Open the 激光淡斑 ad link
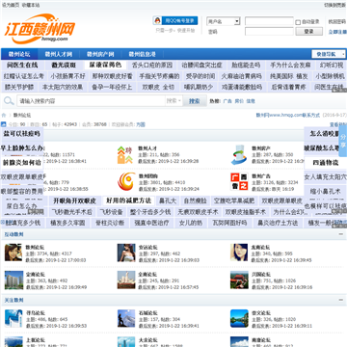The height and width of the screenshot is (347, 347). (64, 66)
